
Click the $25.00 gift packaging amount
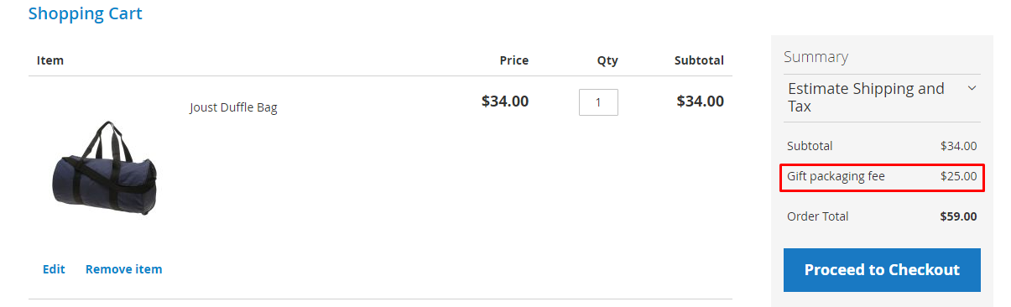(958, 176)
